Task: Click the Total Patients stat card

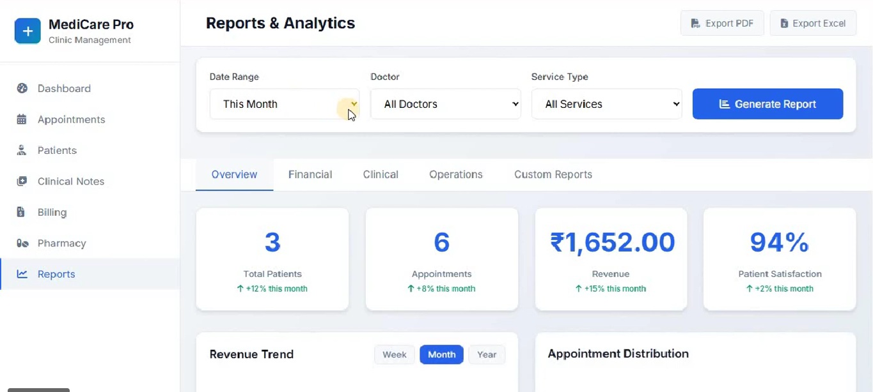Action: (x=272, y=259)
